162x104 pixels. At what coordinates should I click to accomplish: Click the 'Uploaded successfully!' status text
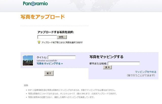click(47, 60)
